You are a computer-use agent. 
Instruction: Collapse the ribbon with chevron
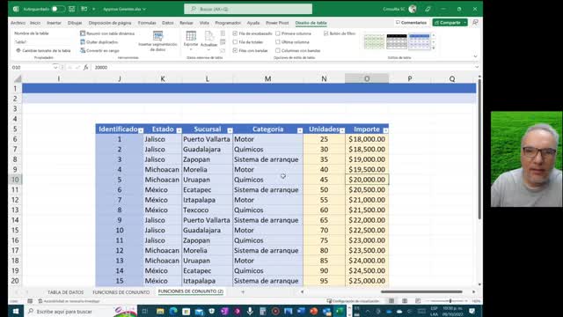[475, 56]
